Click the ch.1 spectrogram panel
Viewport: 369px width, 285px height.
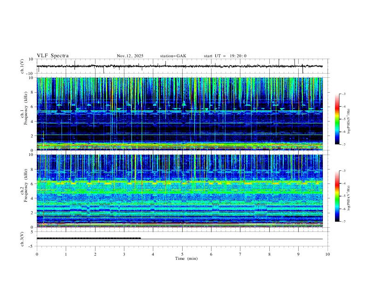click(179, 114)
